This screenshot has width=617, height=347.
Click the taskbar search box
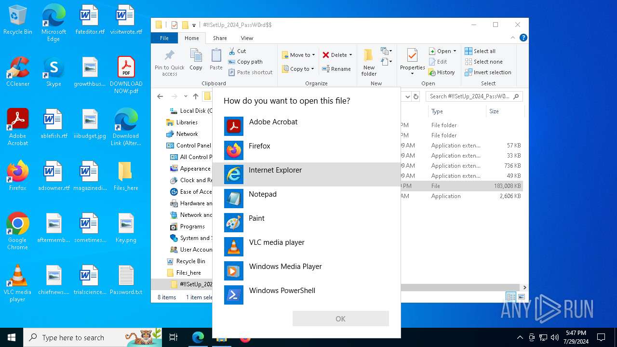[93, 337]
